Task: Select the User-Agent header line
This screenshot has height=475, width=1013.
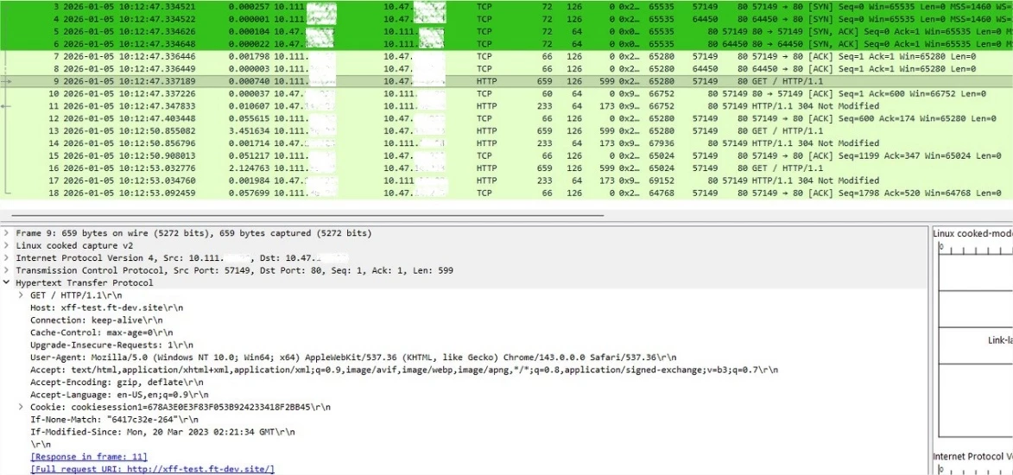Action: [x=353, y=358]
